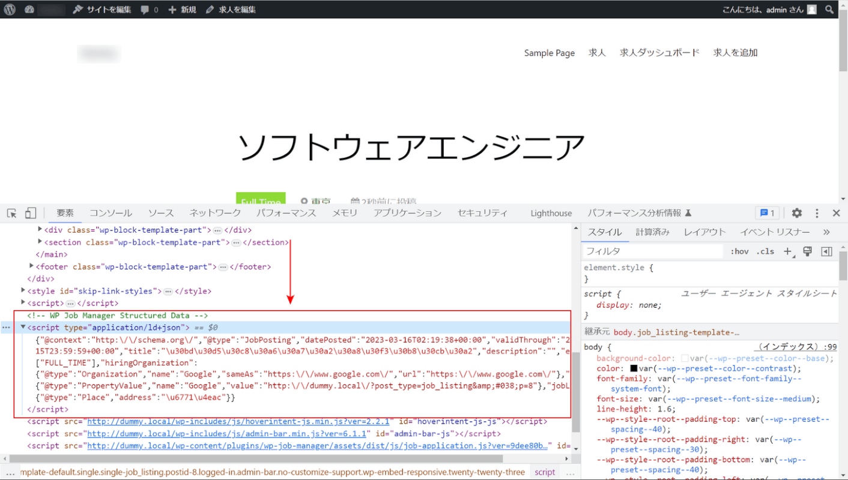Click the WP Job Manager Structured Data comment
848x480 pixels.
(118, 315)
